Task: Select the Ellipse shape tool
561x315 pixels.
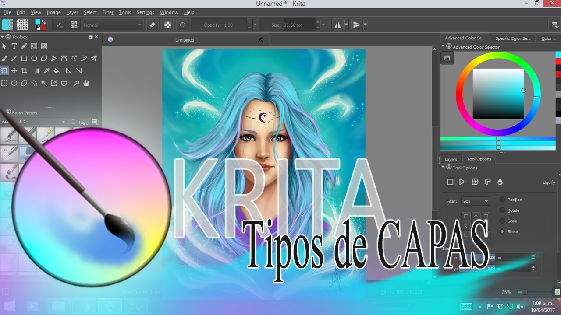Action: [x=34, y=58]
